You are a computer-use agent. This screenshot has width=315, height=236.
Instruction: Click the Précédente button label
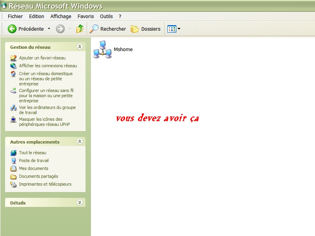pyautogui.click(x=31, y=29)
